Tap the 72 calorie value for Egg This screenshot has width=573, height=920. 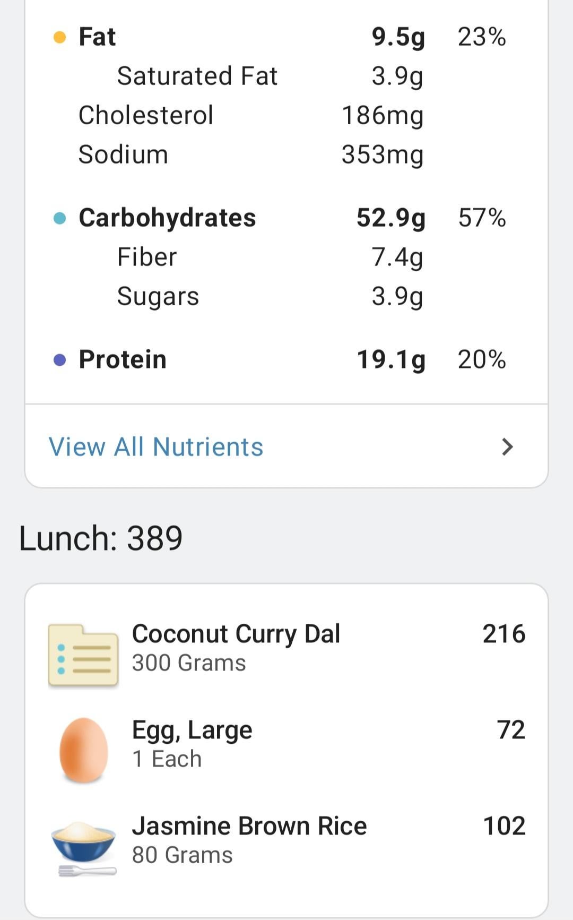point(510,730)
